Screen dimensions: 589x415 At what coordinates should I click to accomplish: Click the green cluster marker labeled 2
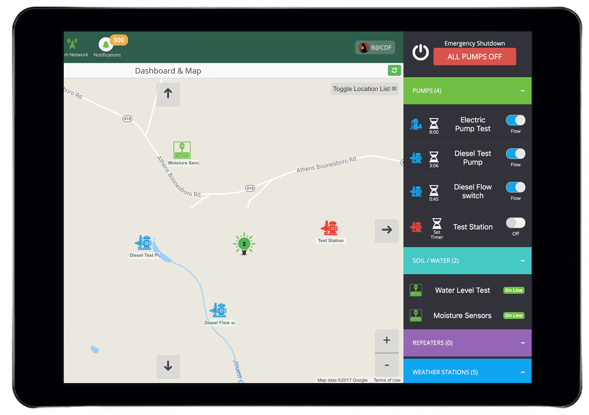[244, 244]
